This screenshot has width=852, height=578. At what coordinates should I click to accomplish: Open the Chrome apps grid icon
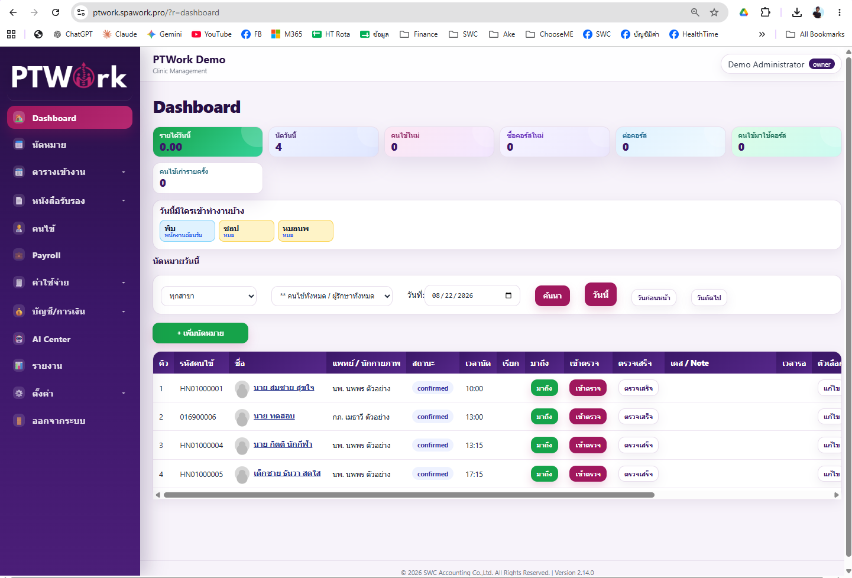coord(11,34)
